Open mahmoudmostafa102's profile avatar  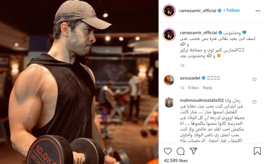(x=169, y=102)
